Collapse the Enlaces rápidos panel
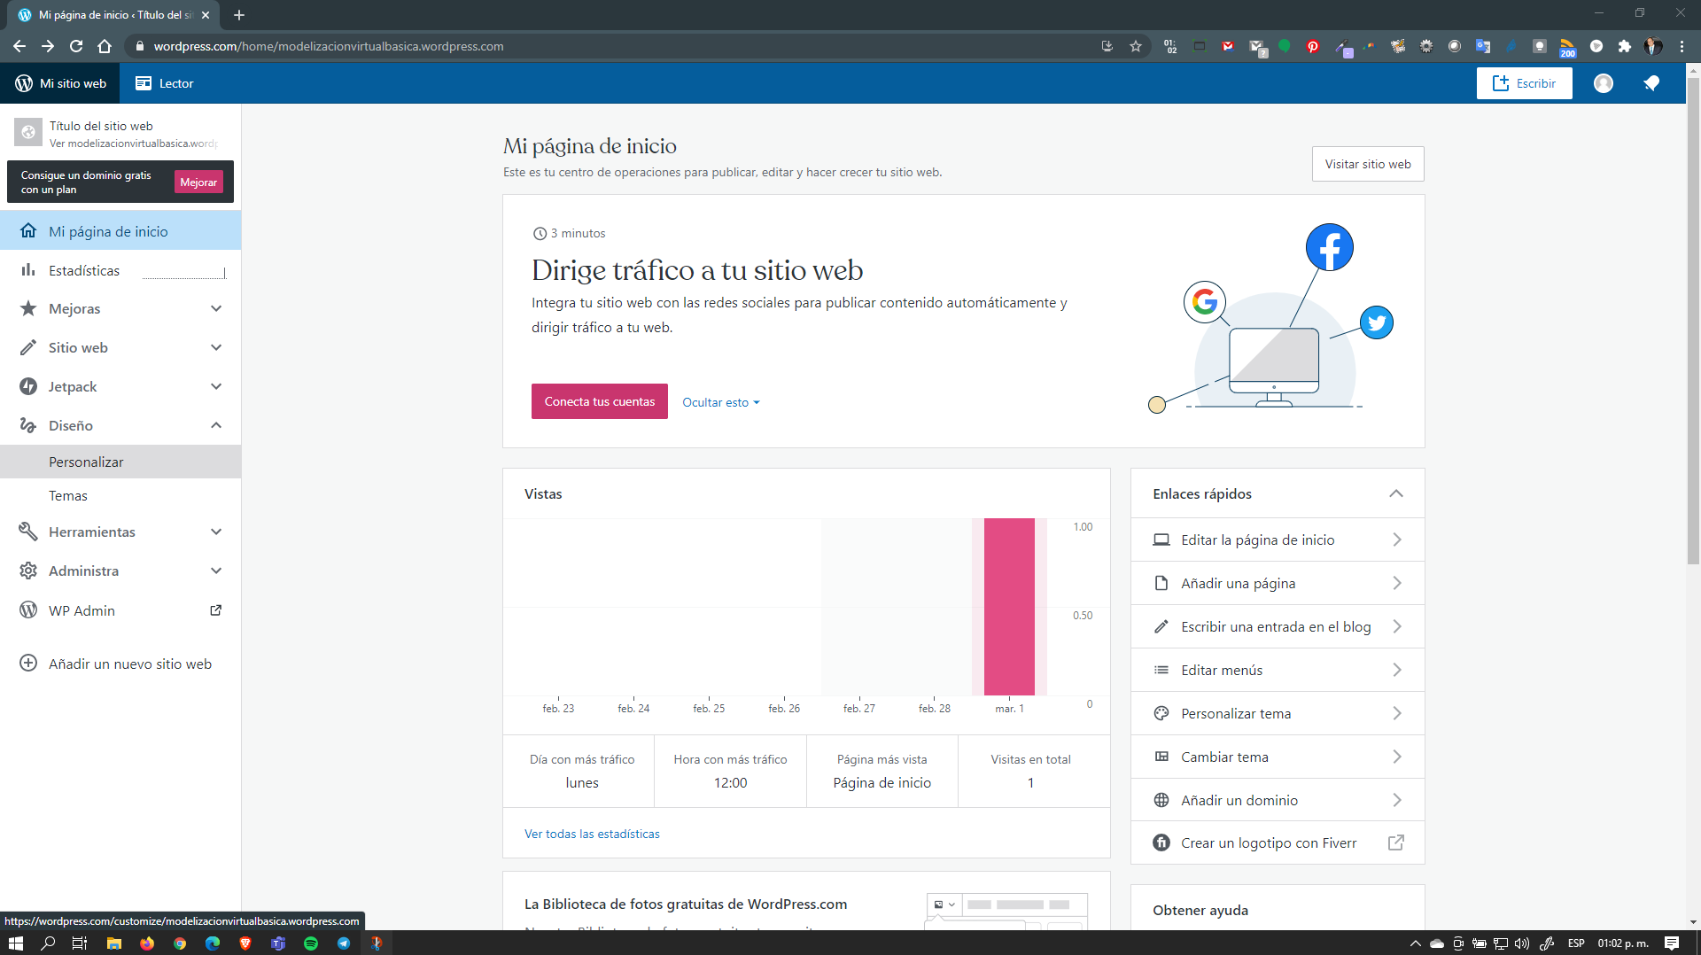 click(1396, 493)
